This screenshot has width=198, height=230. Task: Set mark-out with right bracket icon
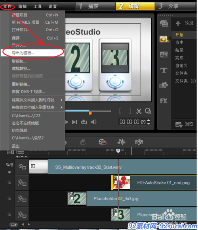coord(130,111)
